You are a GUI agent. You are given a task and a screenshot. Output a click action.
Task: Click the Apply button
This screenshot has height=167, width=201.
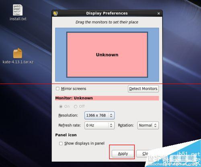[123, 154]
